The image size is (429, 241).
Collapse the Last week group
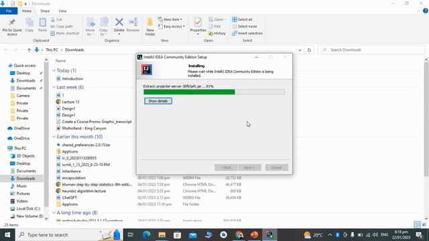point(54,87)
